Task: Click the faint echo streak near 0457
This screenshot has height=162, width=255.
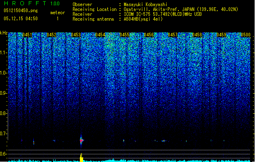Action: click(x=164, y=141)
